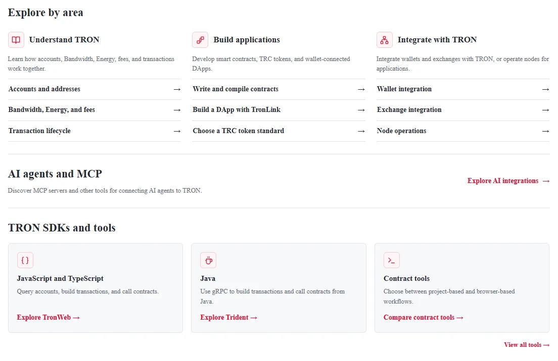Click the arrow next to Node operations

click(545, 131)
